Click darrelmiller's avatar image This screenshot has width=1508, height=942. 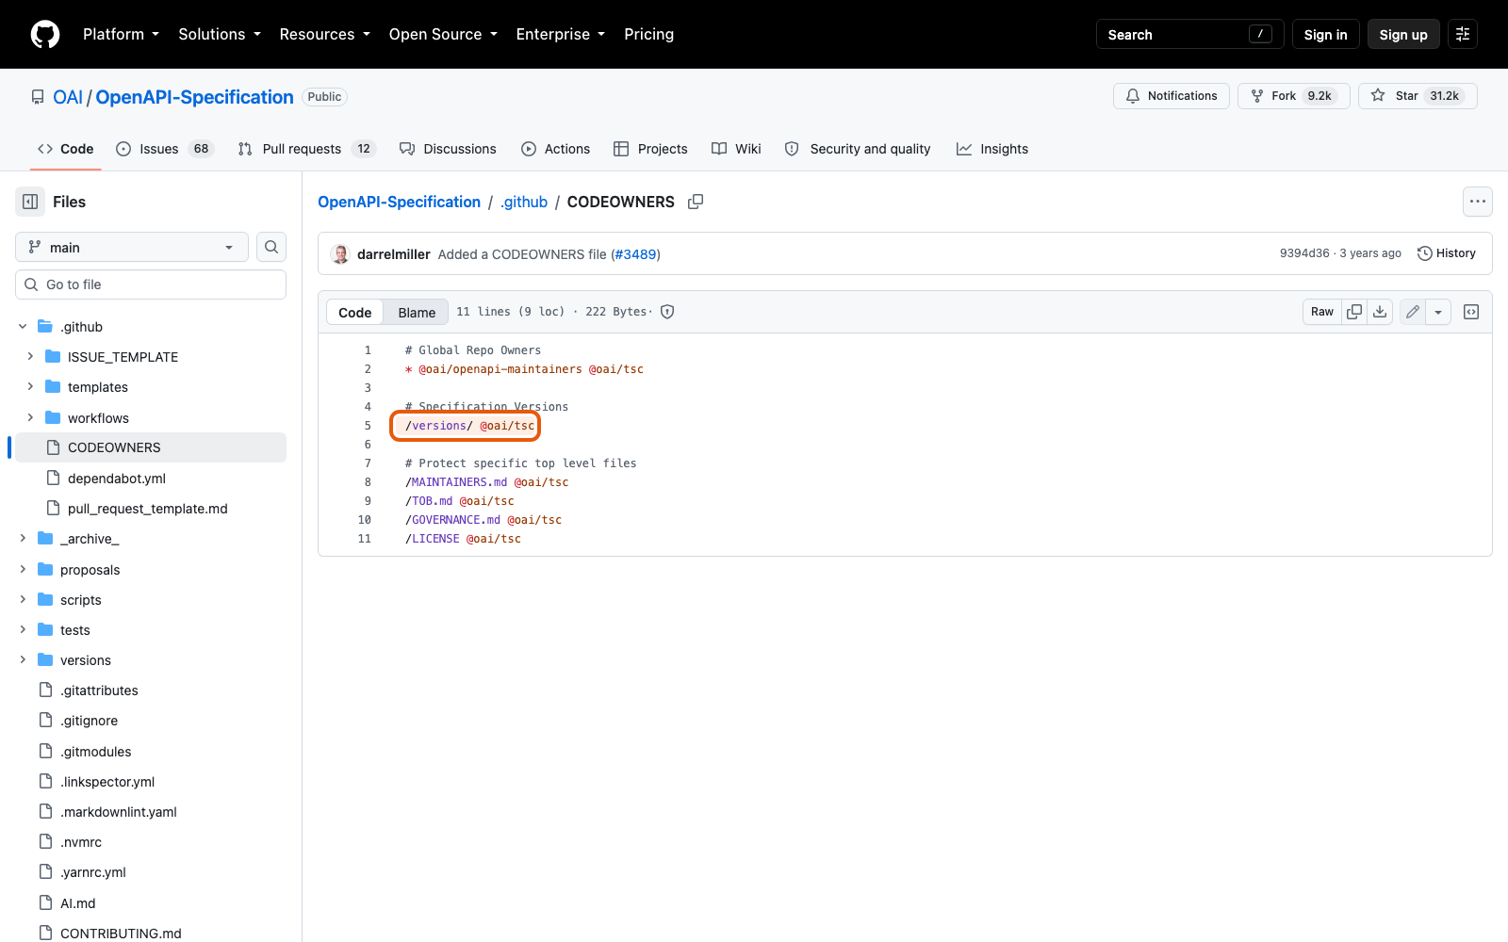click(x=340, y=254)
